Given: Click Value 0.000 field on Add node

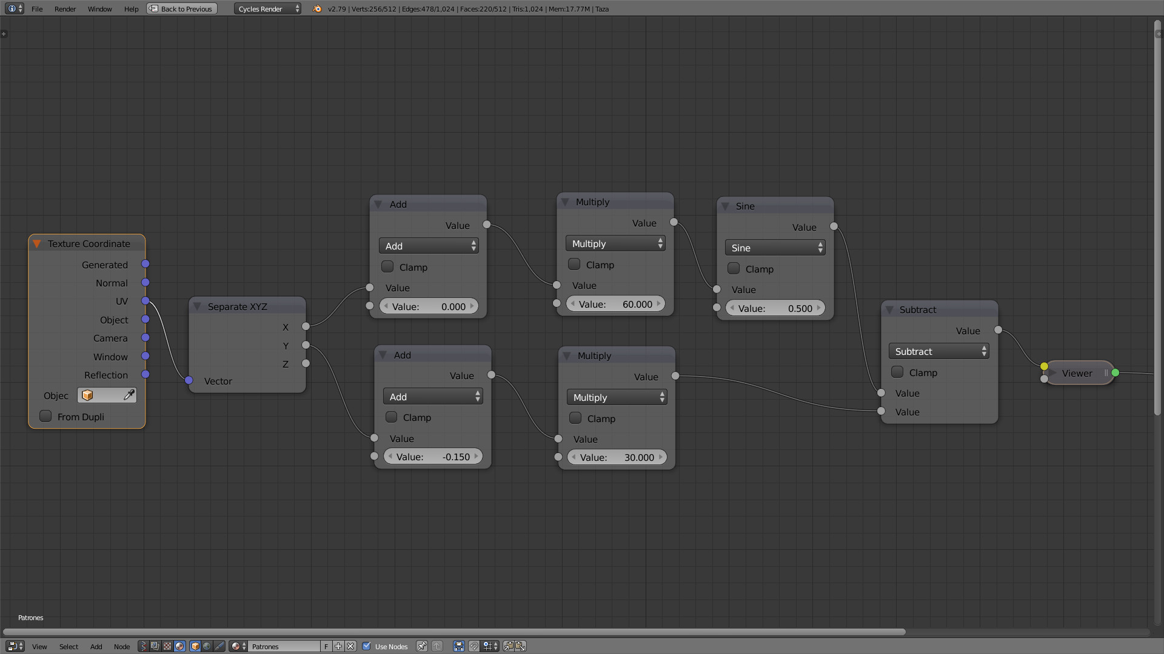Looking at the screenshot, I should 429,306.
